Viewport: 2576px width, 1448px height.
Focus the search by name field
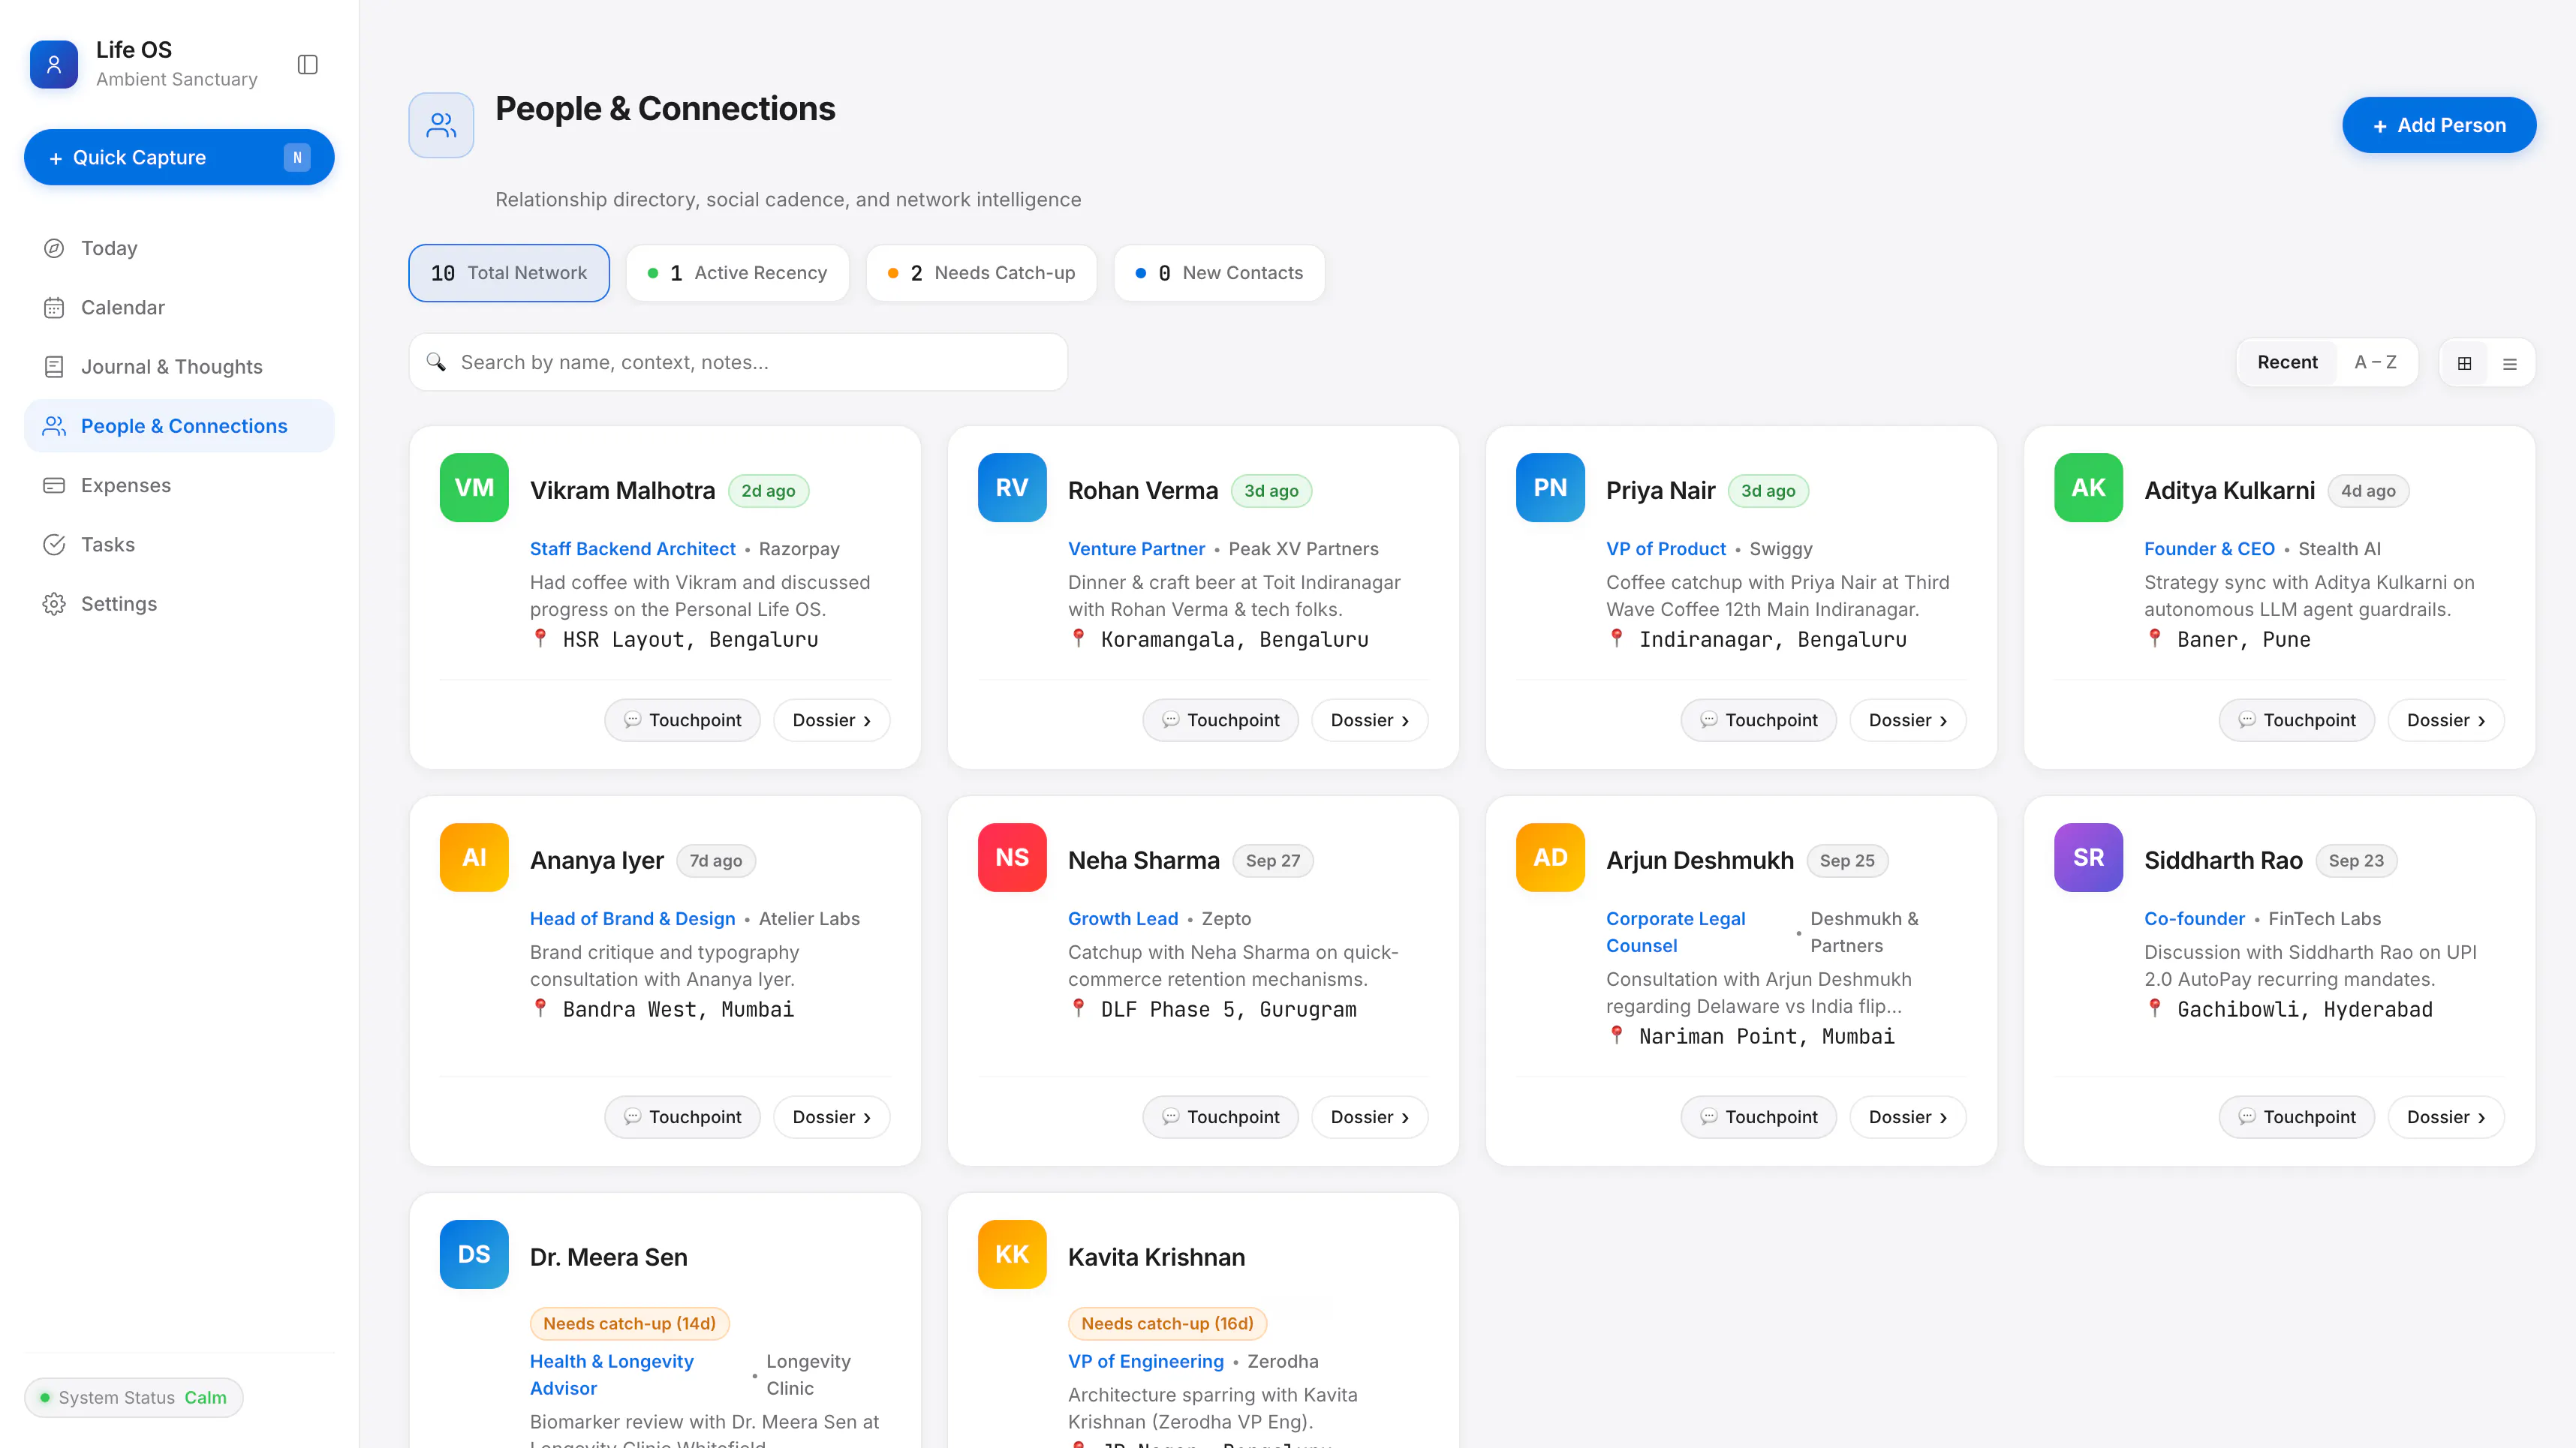point(739,362)
